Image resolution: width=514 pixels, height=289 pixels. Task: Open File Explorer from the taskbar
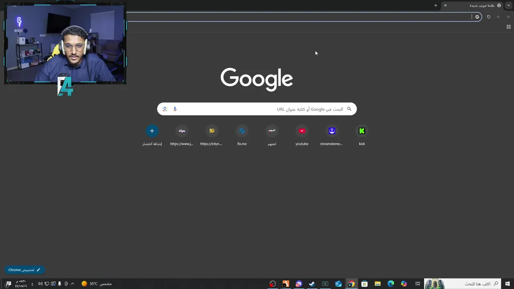(x=377, y=284)
